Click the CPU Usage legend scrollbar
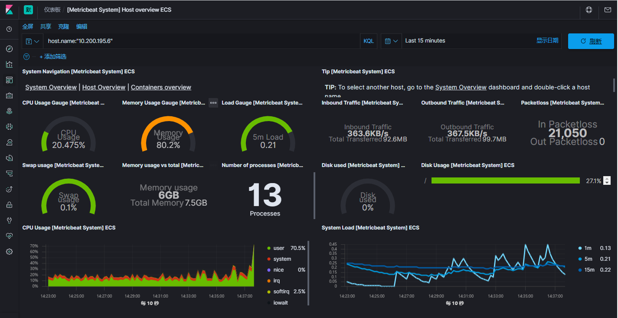Viewport: 618px width, 318px height. coord(308,273)
